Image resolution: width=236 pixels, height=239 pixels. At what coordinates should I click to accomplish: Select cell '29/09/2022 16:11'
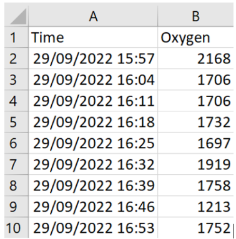coord(93,101)
